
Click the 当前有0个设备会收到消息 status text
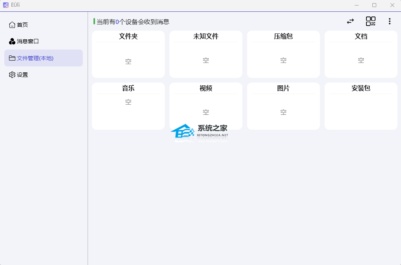[133, 22]
